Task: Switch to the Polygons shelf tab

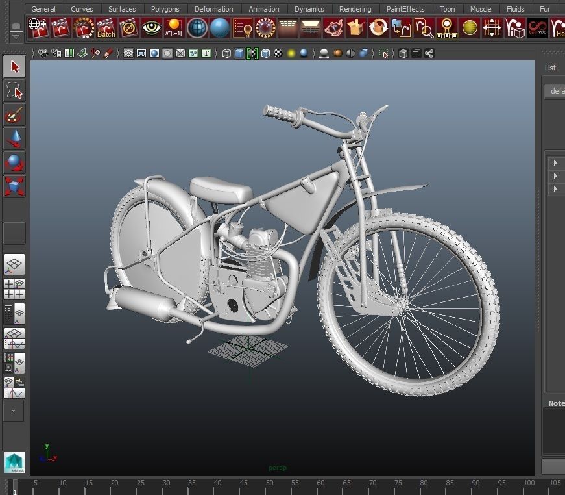Action: click(165, 9)
